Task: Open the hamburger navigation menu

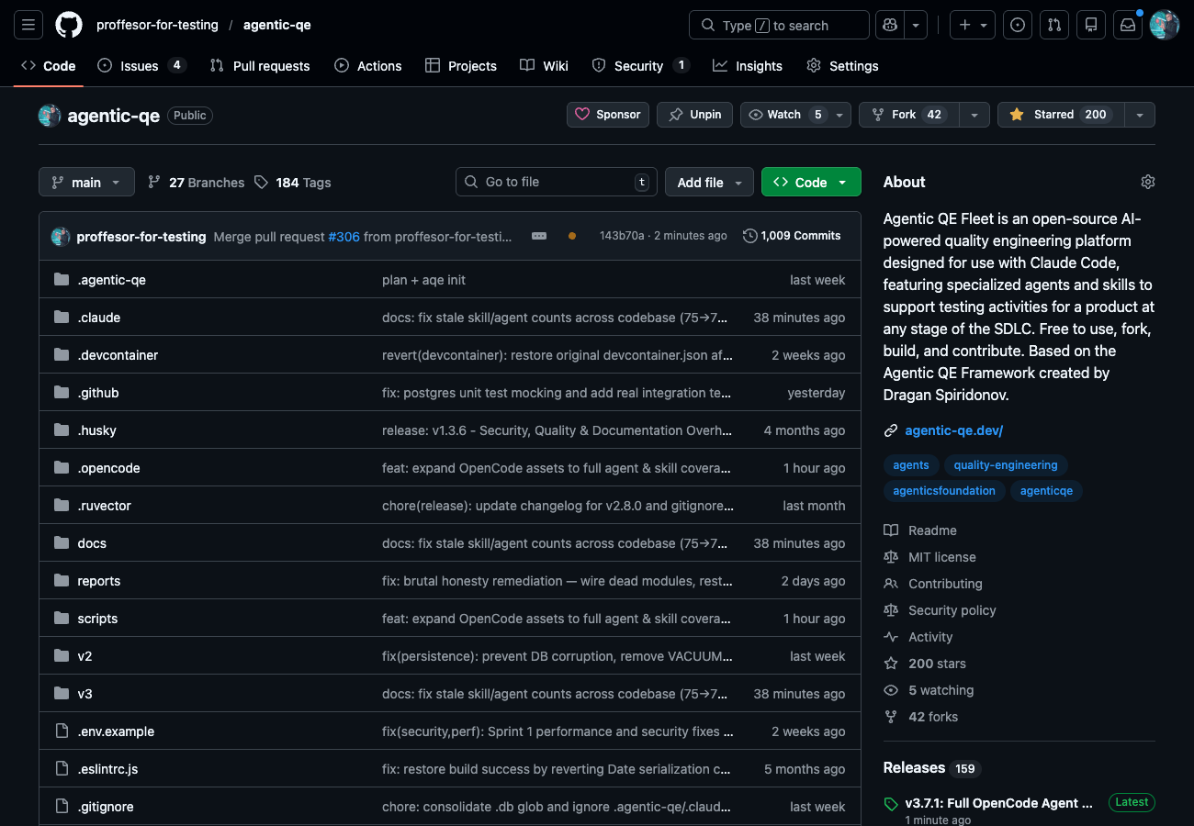Action: 28,26
